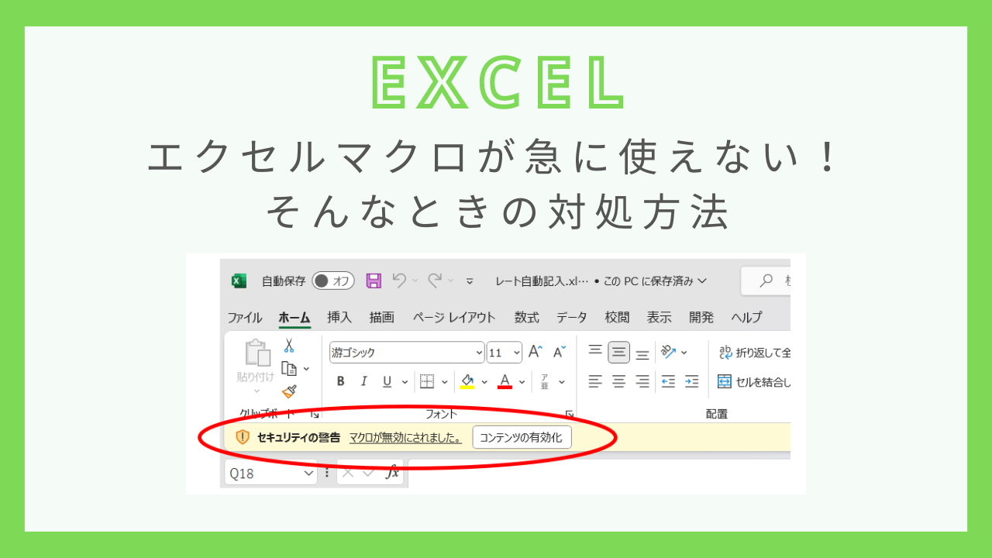This screenshot has width=992, height=558.
Task: Open the orientation dropdown arrow
Action: point(684,353)
